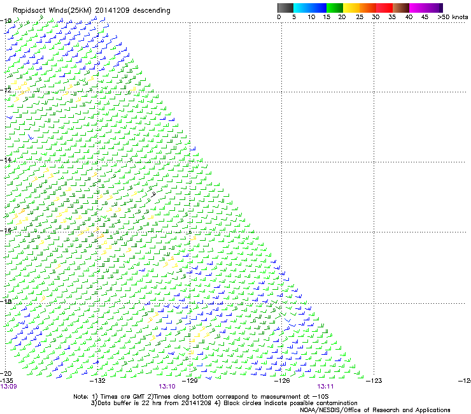Click the gray 0-5 knots color swatch
471x414 pixels.
pyautogui.click(x=285, y=8)
